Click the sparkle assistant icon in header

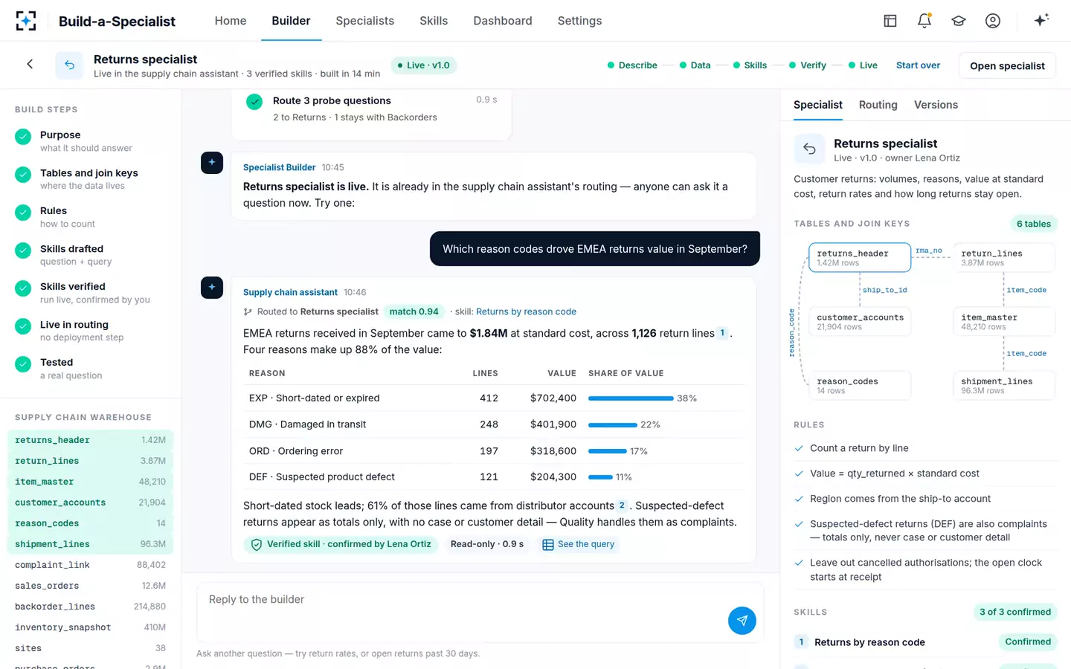[1041, 20]
